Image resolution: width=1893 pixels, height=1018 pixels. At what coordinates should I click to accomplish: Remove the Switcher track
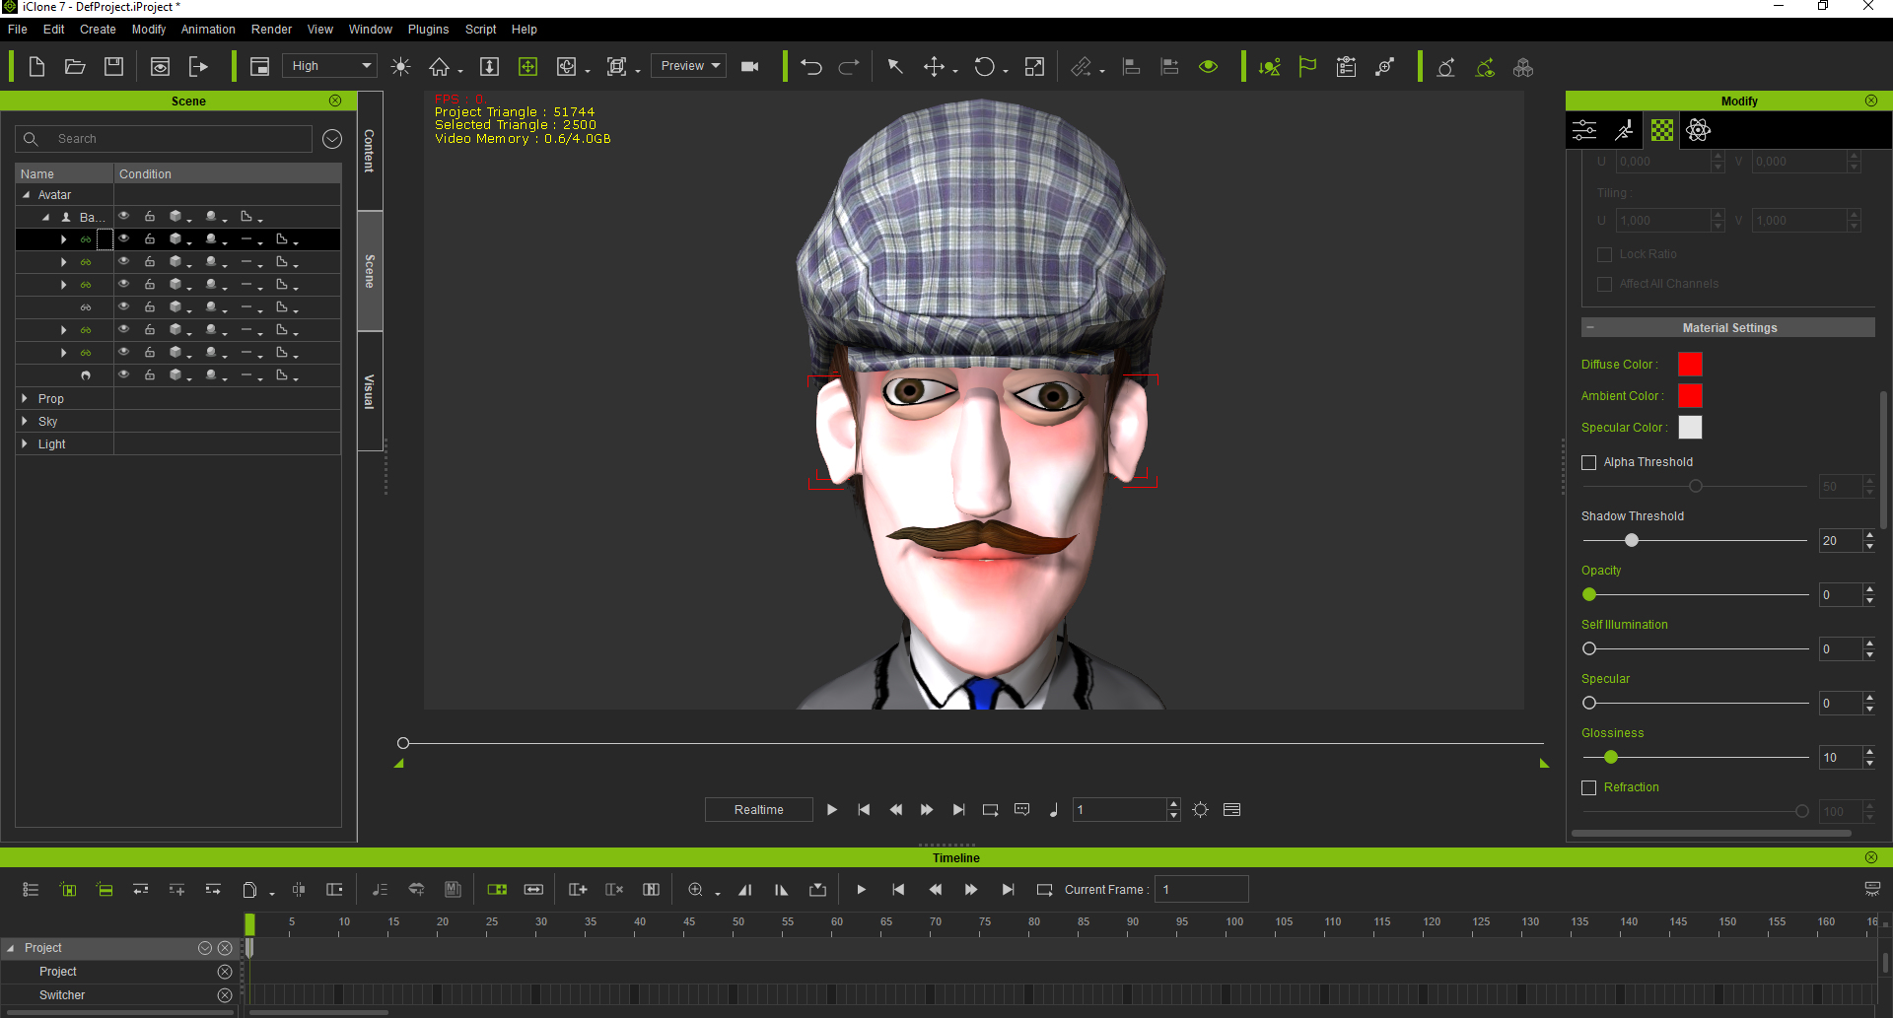click(x=225, y=995)
